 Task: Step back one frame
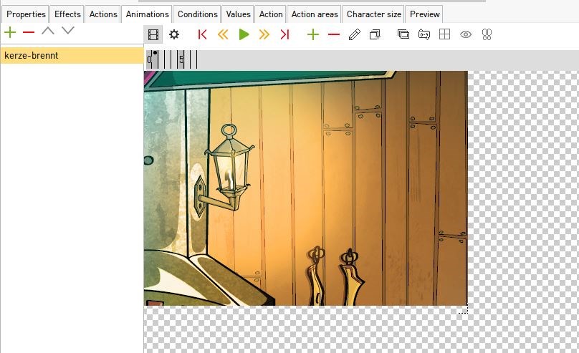click(223, 34)
